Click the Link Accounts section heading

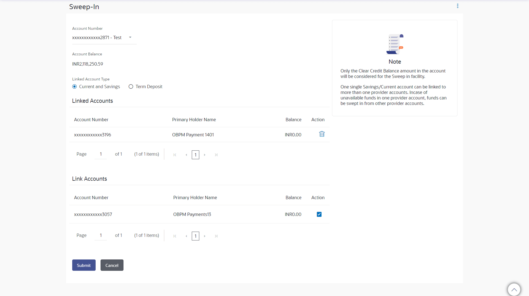tap(90, 179)
